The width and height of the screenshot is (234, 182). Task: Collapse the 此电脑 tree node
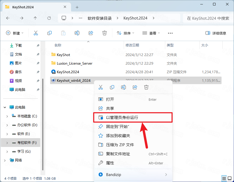pos(5,107)
